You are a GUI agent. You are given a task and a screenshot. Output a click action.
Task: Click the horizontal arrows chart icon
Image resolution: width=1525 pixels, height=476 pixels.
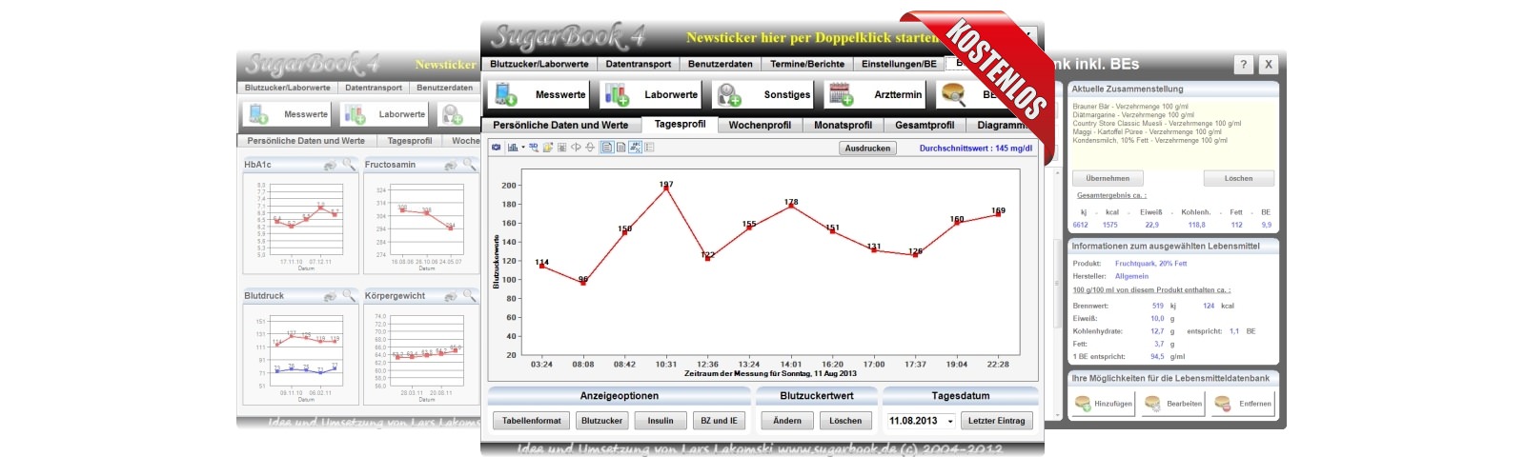pyautogui.click(x=576, y=148)
